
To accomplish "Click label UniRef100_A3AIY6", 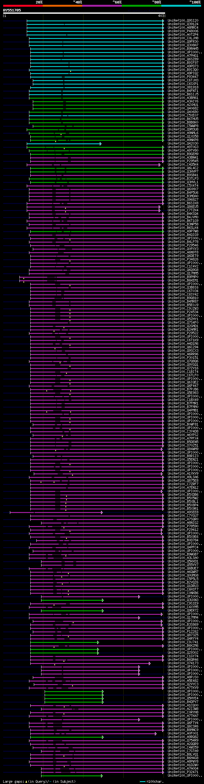I will tap(183, 101).
